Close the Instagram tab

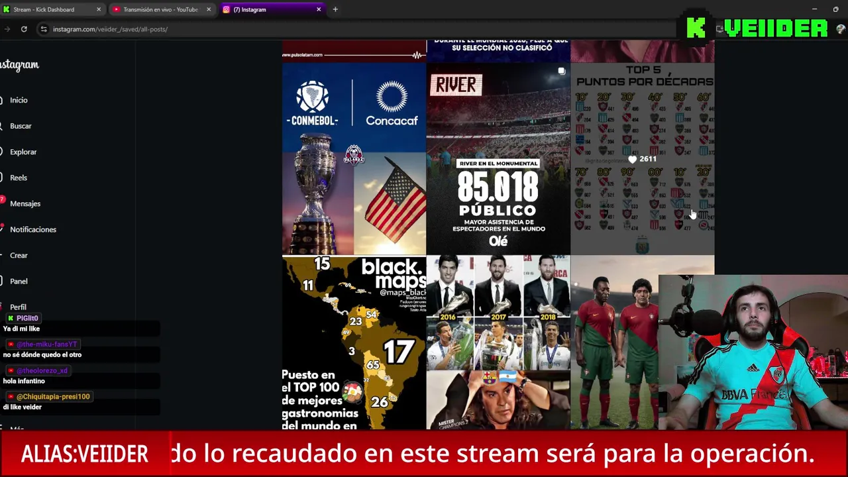pyautogui.click(x=319, y=9)
